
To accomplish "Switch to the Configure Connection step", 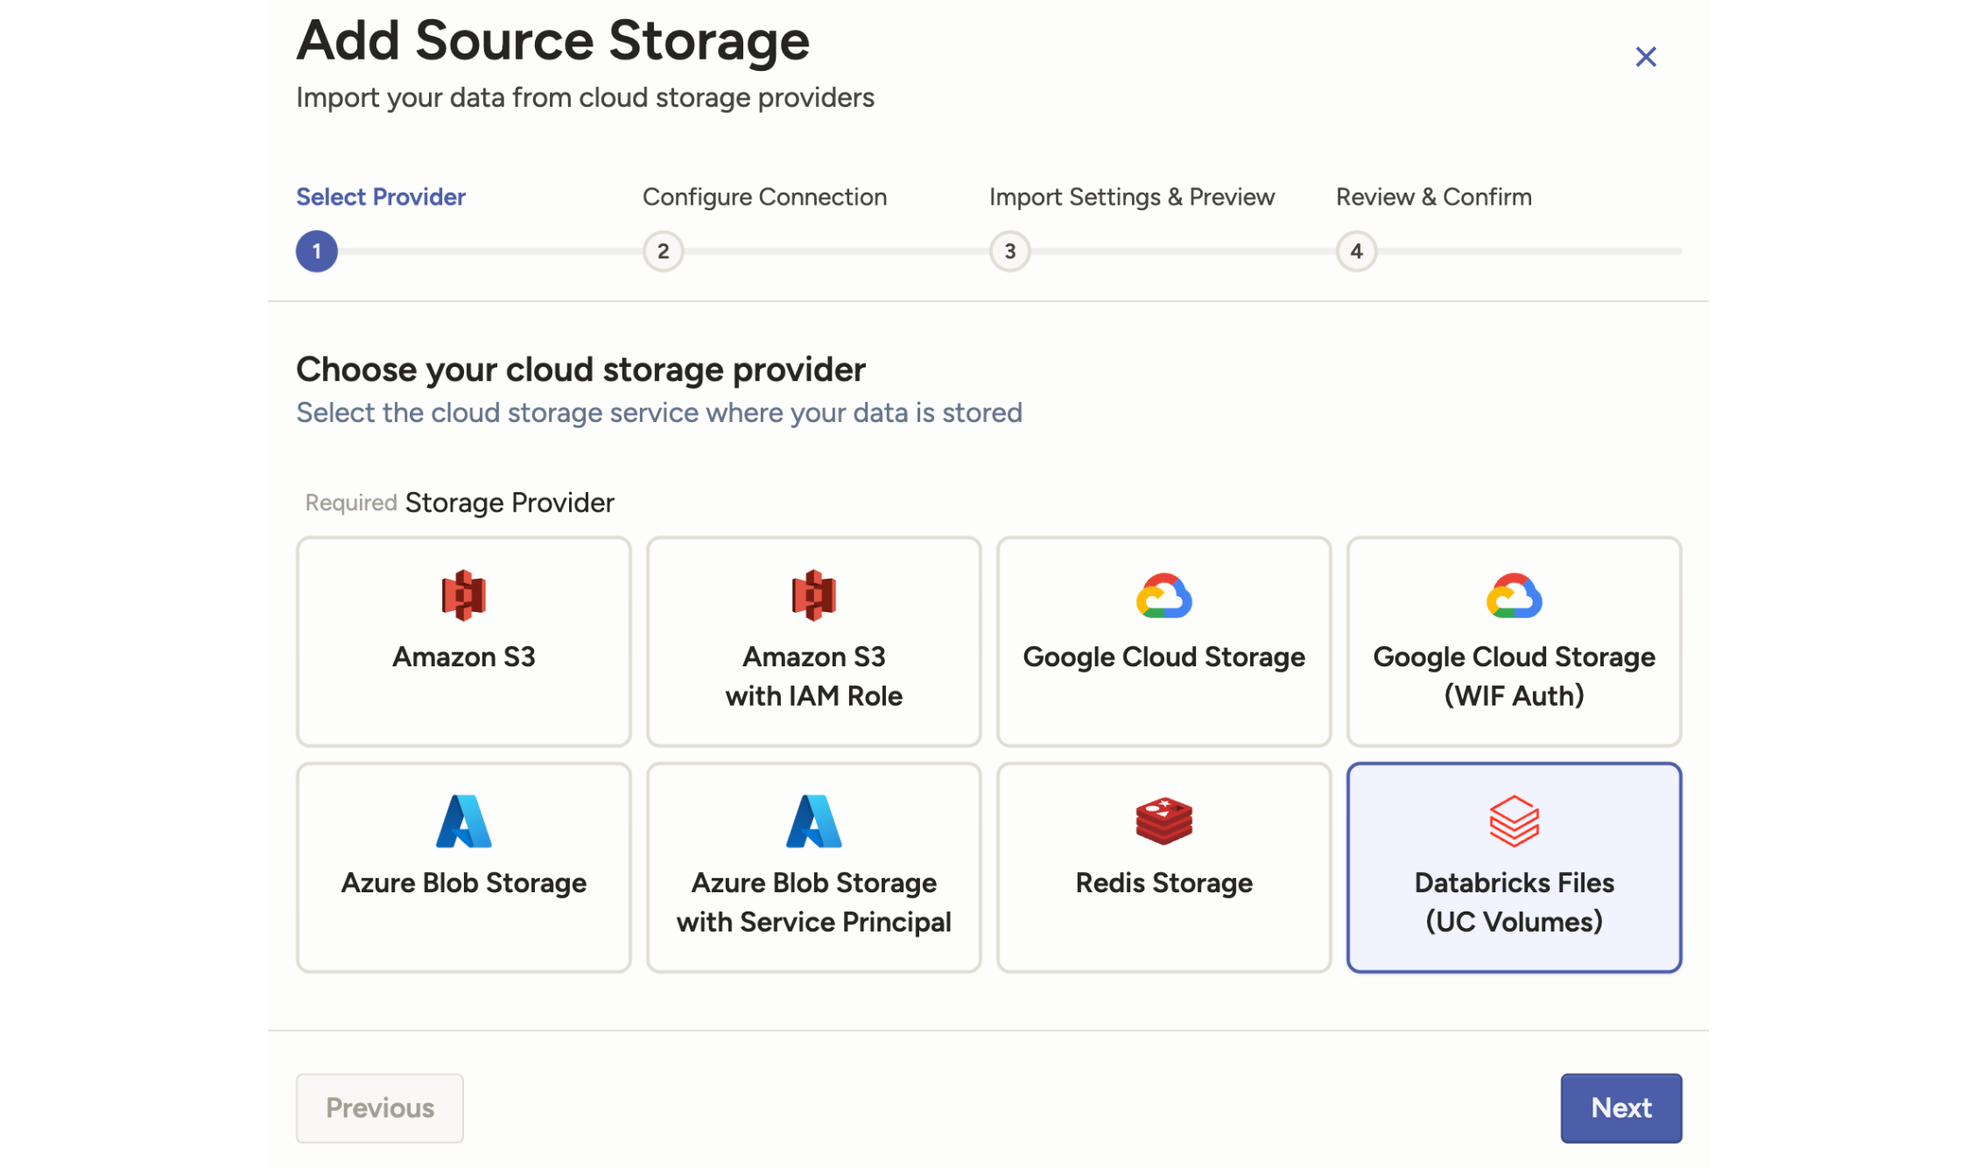I will tap(764, 197).
